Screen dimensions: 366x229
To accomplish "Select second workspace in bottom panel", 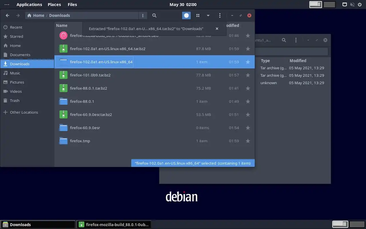I will click(357, 224).
